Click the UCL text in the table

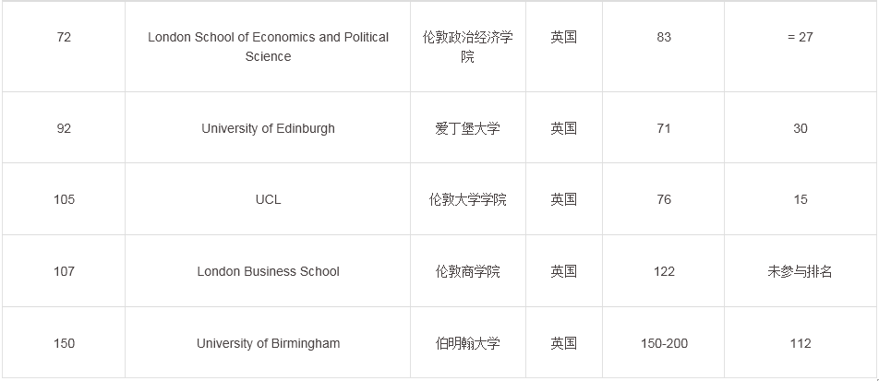268,200
